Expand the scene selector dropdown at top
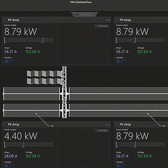The height and width of the screenshot is (168, 168). 84,15
